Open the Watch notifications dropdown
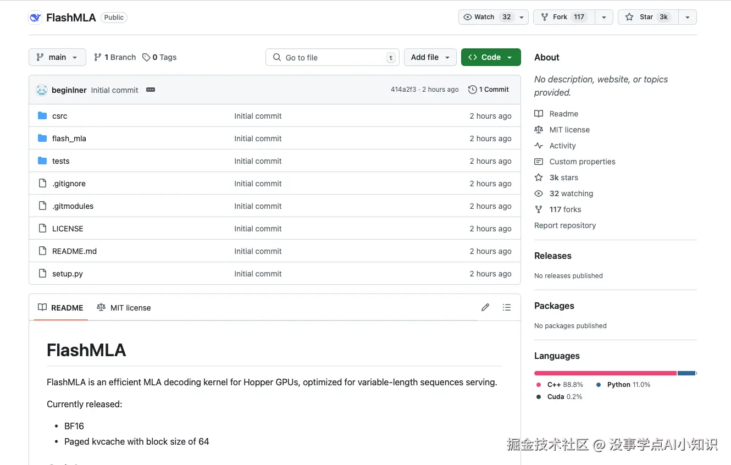Screen dimensions: 731x465 (x=494, y=17)
